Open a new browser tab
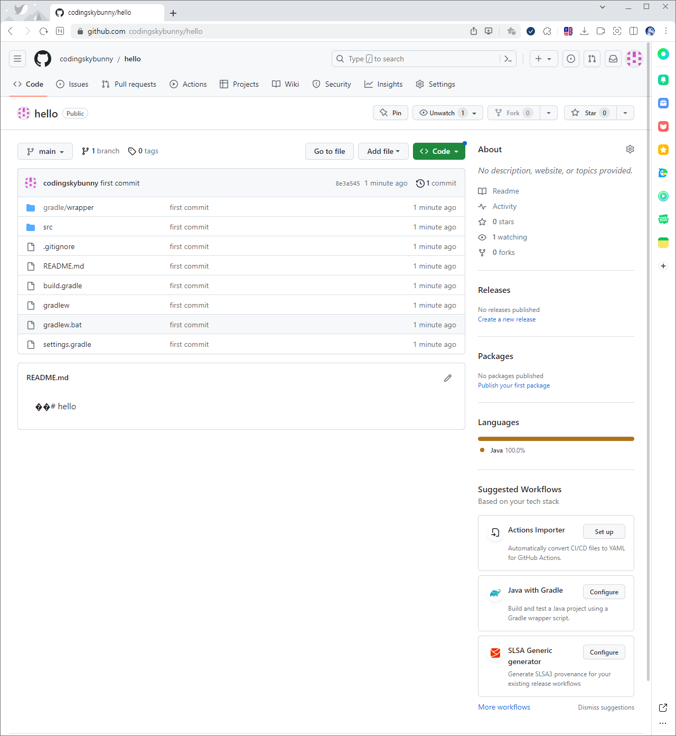The image size is (676, 736). point(173,13)
